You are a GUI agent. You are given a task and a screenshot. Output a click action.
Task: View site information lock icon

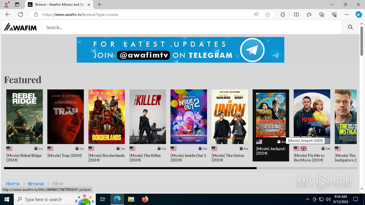[36, 15]
